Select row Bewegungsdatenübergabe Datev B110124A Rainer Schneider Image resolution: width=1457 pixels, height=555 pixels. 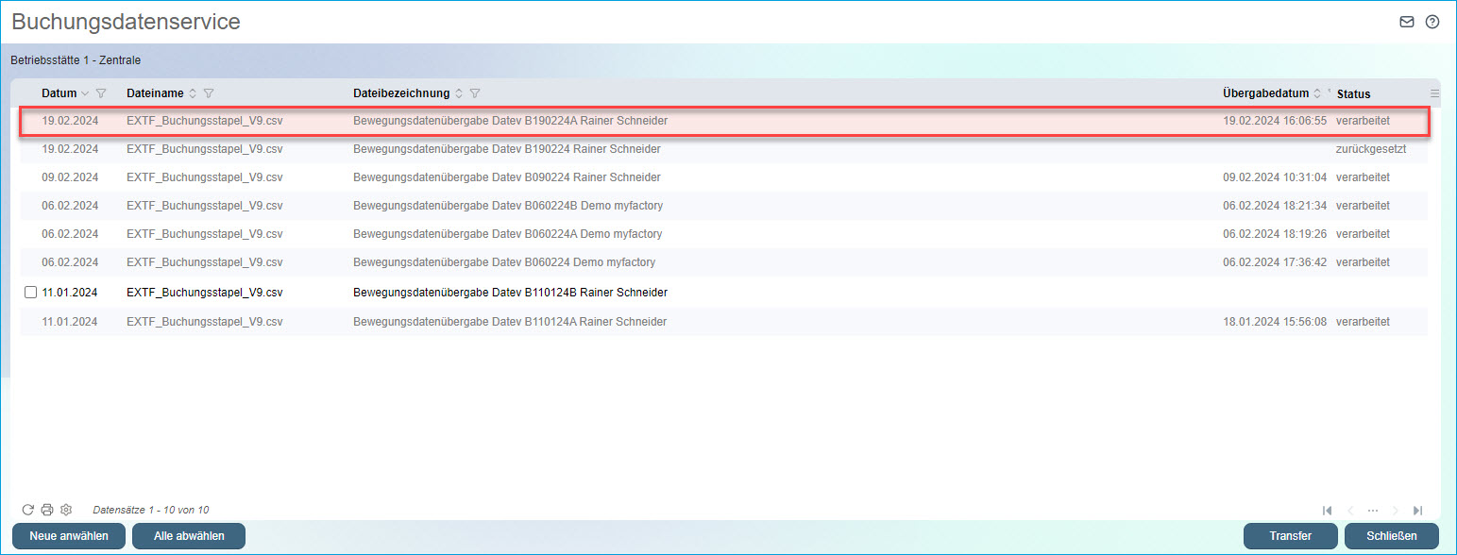pos(723,322)
